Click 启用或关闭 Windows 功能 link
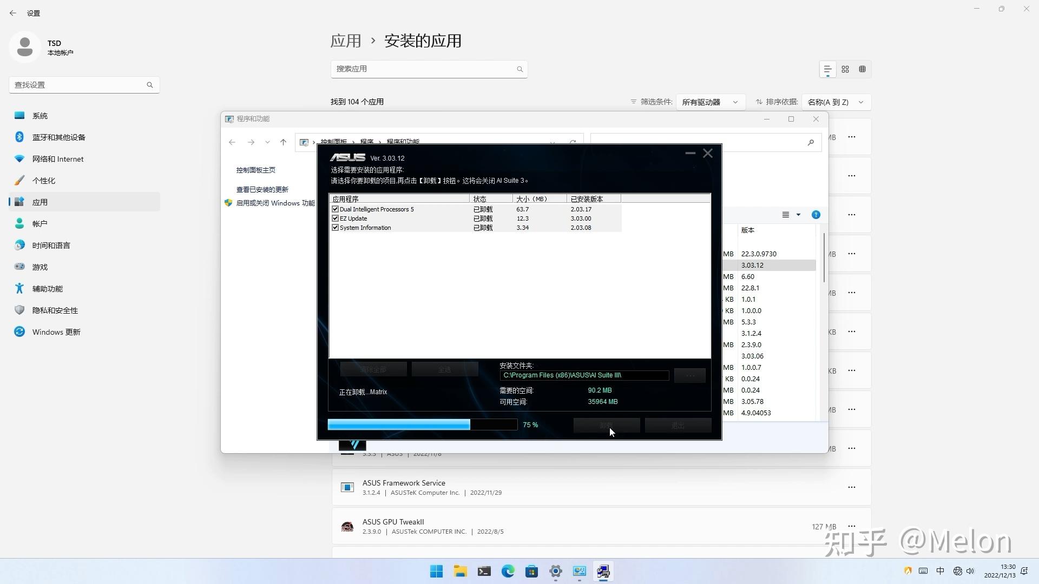The image size is (1039, 584). coord(275,203)
